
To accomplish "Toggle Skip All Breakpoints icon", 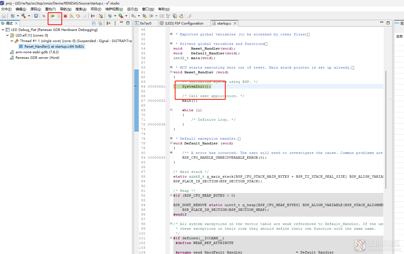I will [x=44, y=16].
